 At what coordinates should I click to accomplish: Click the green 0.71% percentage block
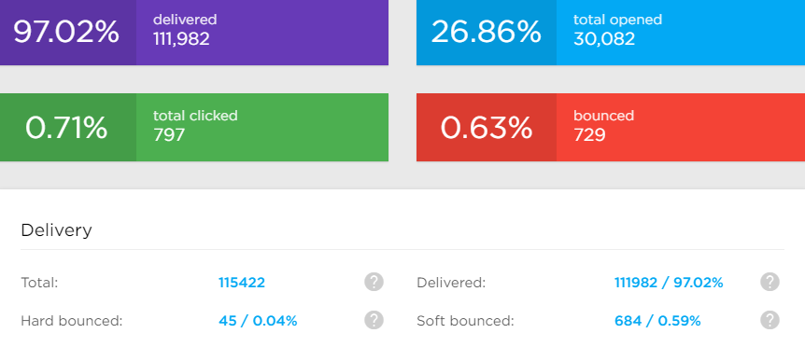tap(68, 127)
